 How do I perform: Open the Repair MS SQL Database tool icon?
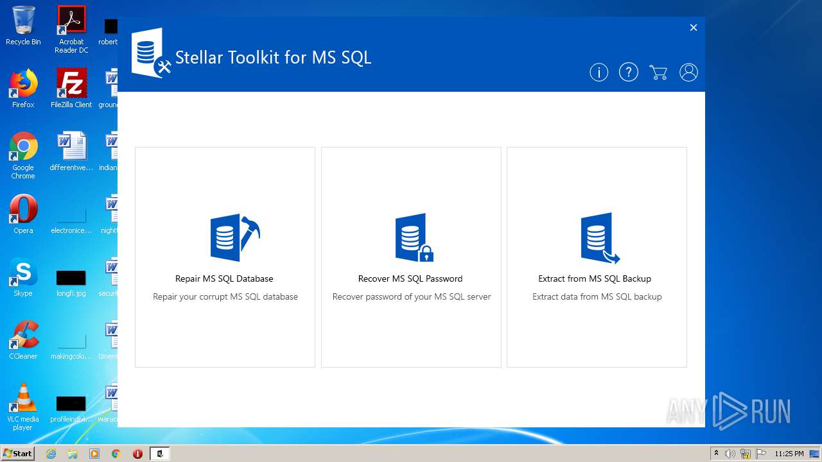[235, 237]
